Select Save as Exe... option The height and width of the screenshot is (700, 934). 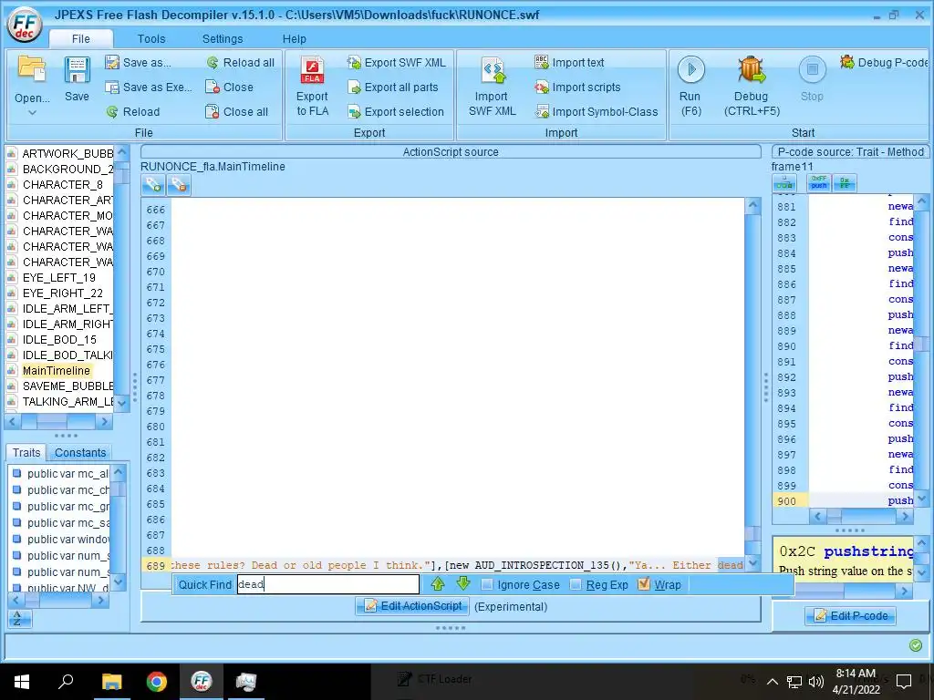[x=149, y=87]
